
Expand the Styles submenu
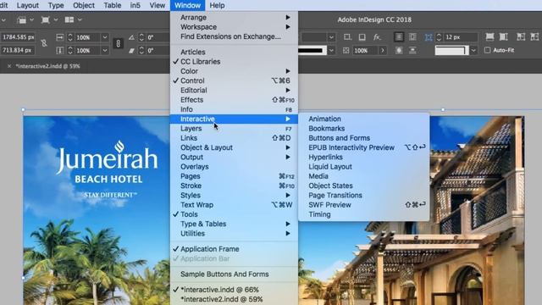[x=234, y=196]
